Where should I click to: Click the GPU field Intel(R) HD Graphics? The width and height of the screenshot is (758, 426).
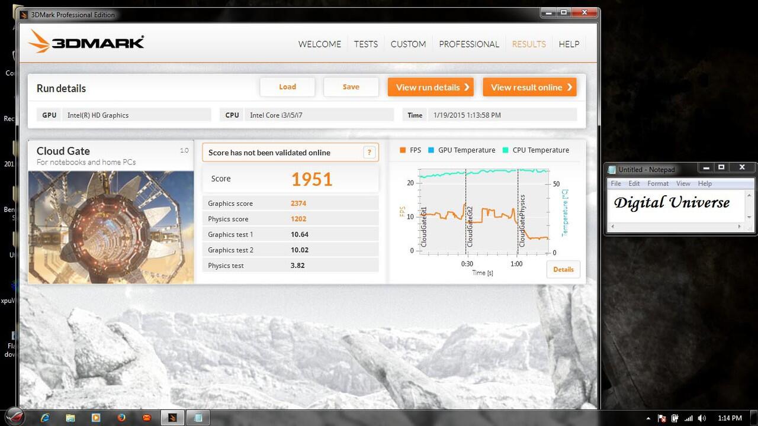(137, 115)
